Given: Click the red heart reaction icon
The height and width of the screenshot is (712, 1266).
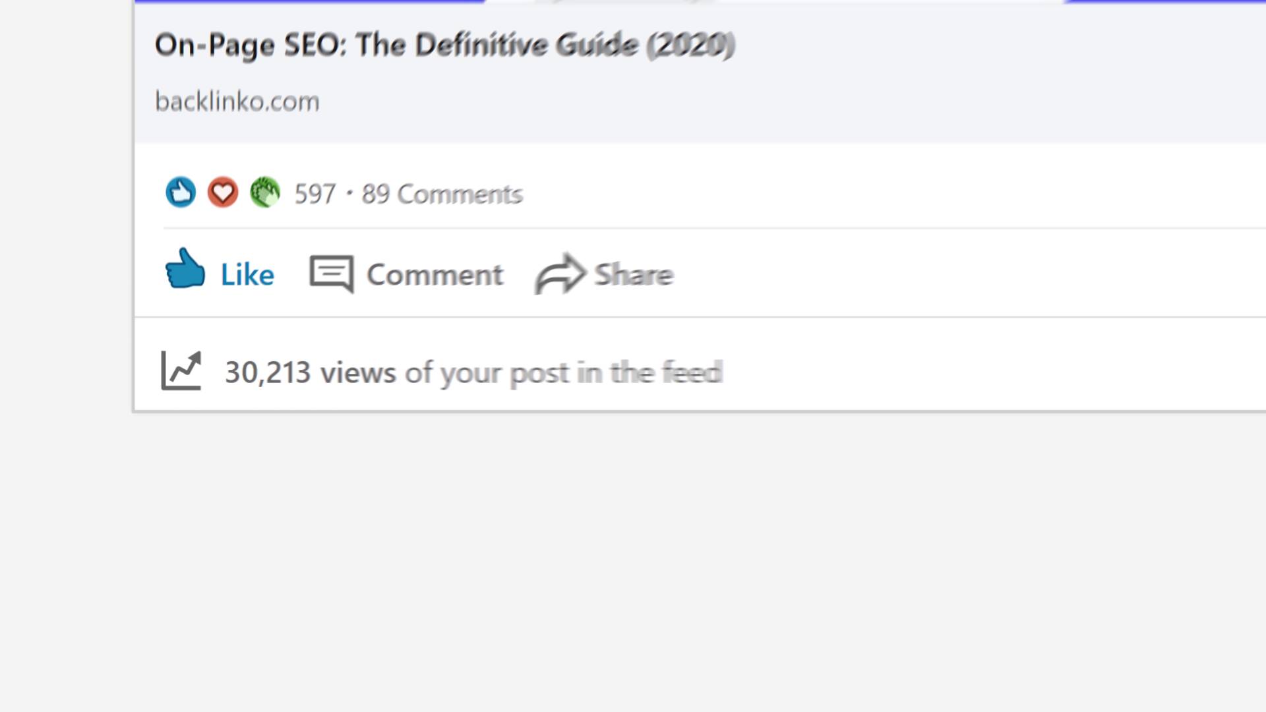Looking at the screenshot, I should [223, 193].
